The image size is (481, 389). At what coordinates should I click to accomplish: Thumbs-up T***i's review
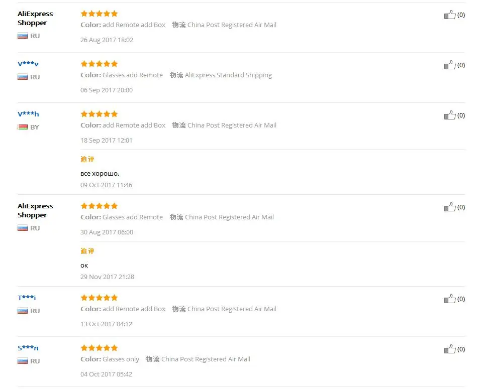click(x=450, y=299)
